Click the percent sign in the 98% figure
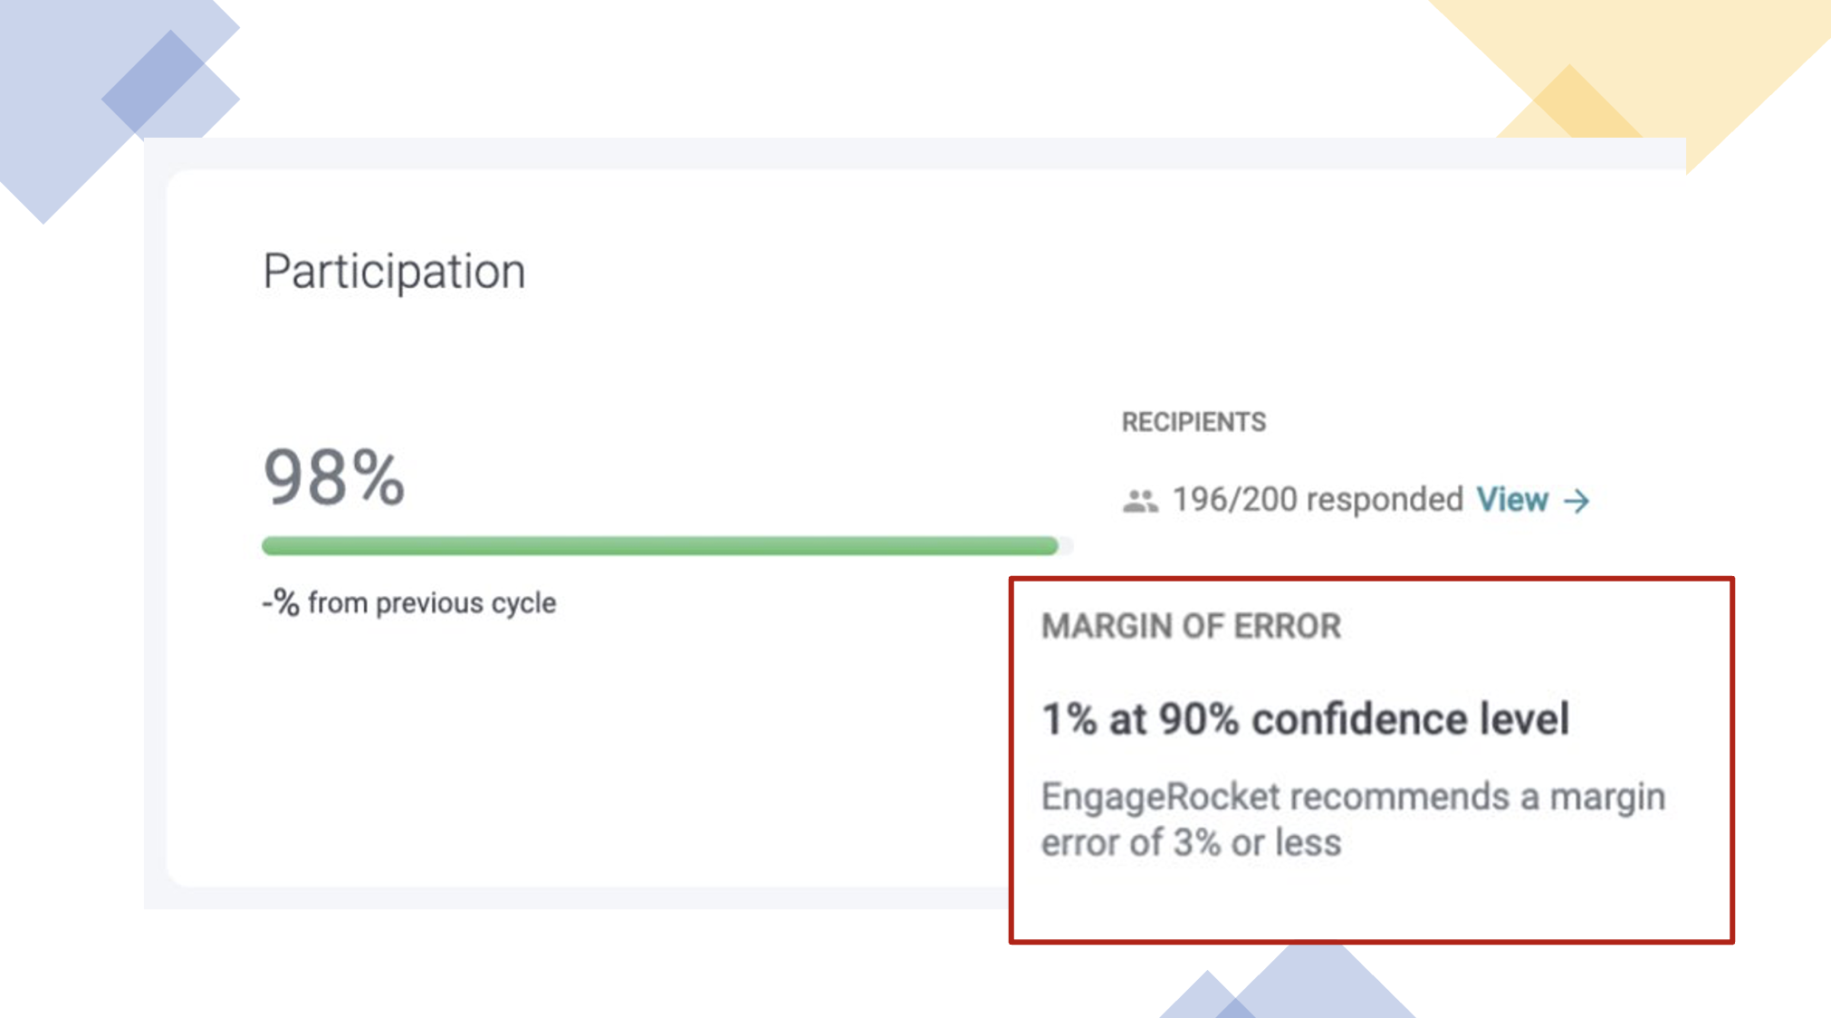 click(x=378, y=476)
